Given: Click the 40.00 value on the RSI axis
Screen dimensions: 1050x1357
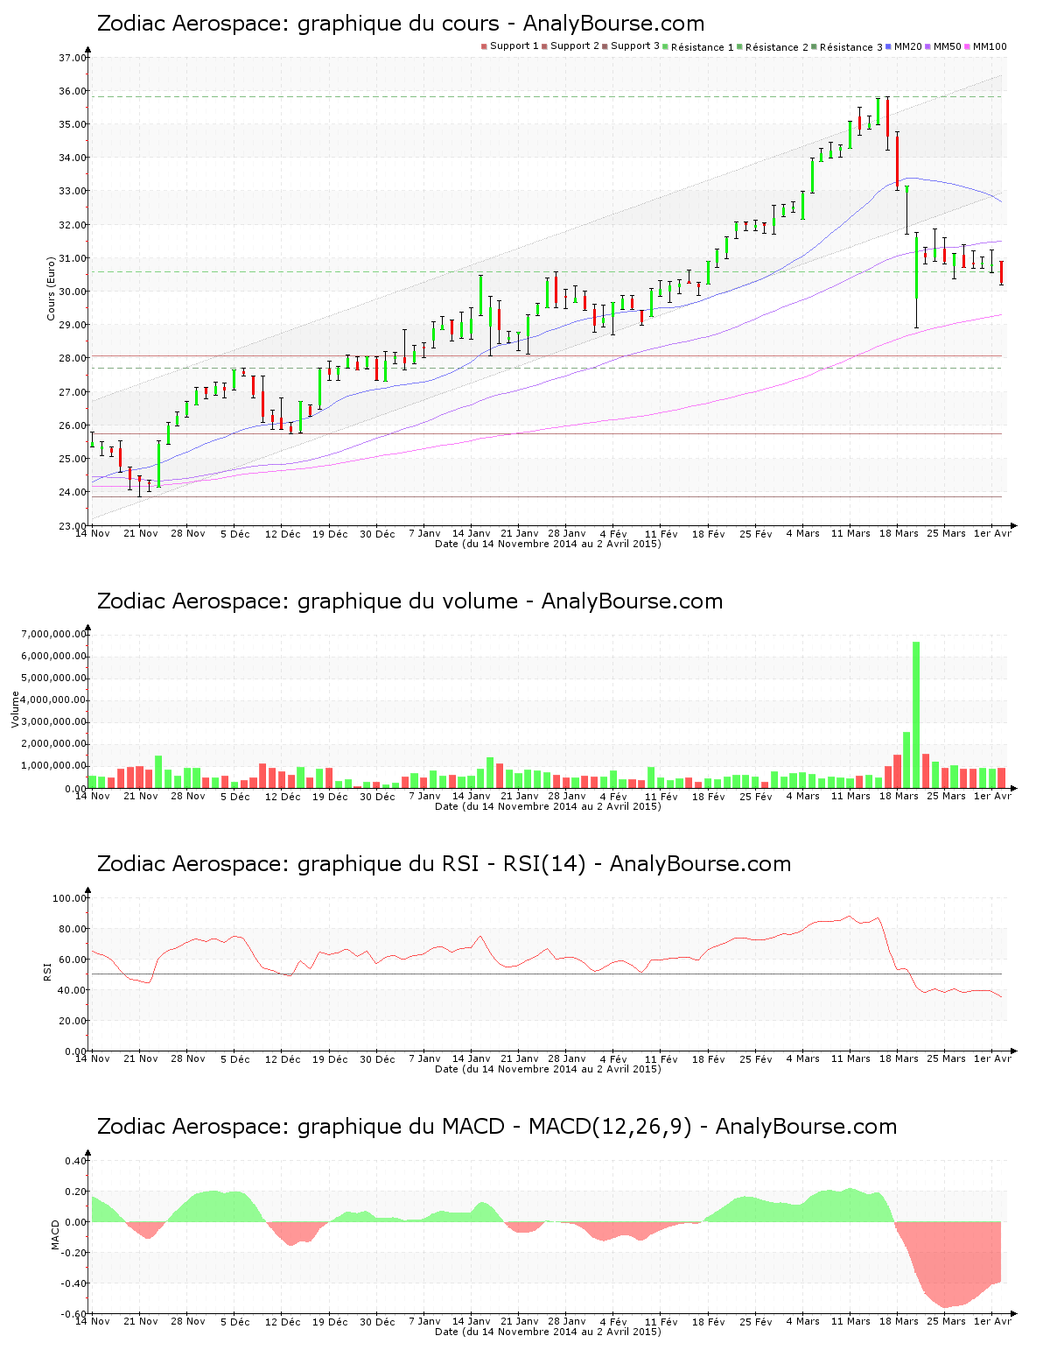Looking at the screenshot, I should click(72, 990).
